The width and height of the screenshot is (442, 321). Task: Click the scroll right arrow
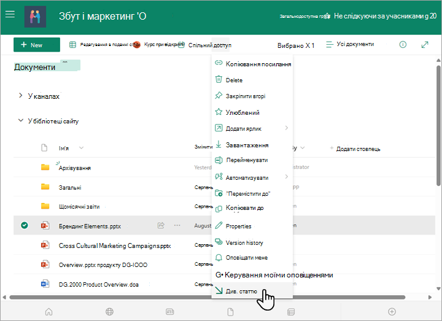click(x=430, y=297)
